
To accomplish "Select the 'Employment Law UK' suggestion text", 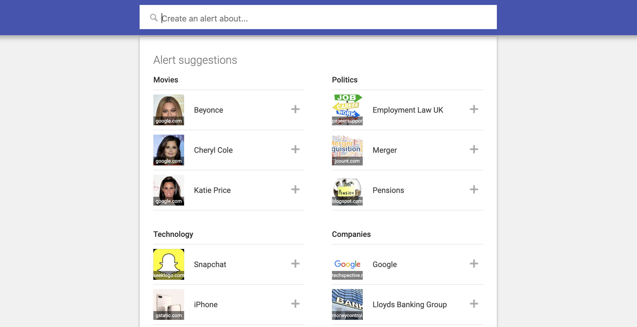I will tap(408, 110).
